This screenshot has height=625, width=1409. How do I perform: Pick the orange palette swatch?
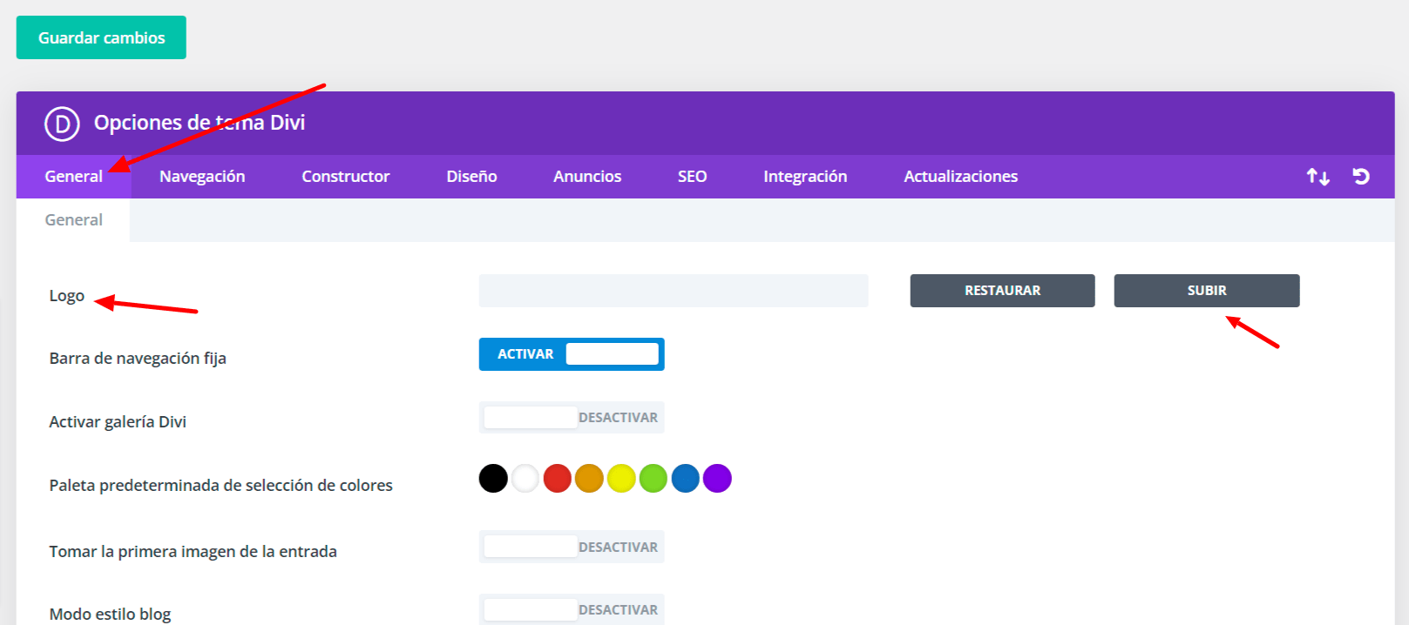coord(589,479)
